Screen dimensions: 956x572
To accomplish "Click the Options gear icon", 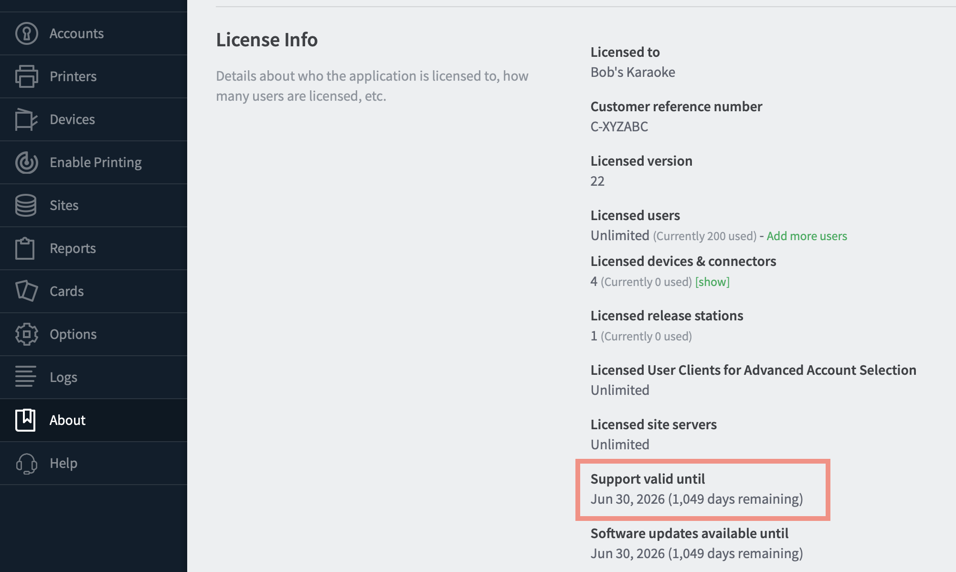I will 26,334.
